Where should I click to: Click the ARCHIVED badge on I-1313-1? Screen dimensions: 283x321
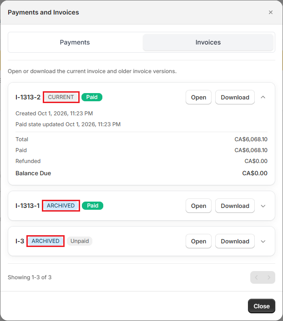pos(61,206)
